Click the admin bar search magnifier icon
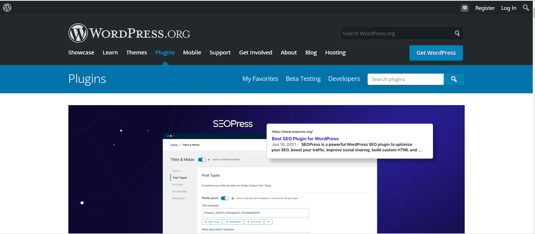The height and width of the screenshot is (234, 535). point(526,8)
